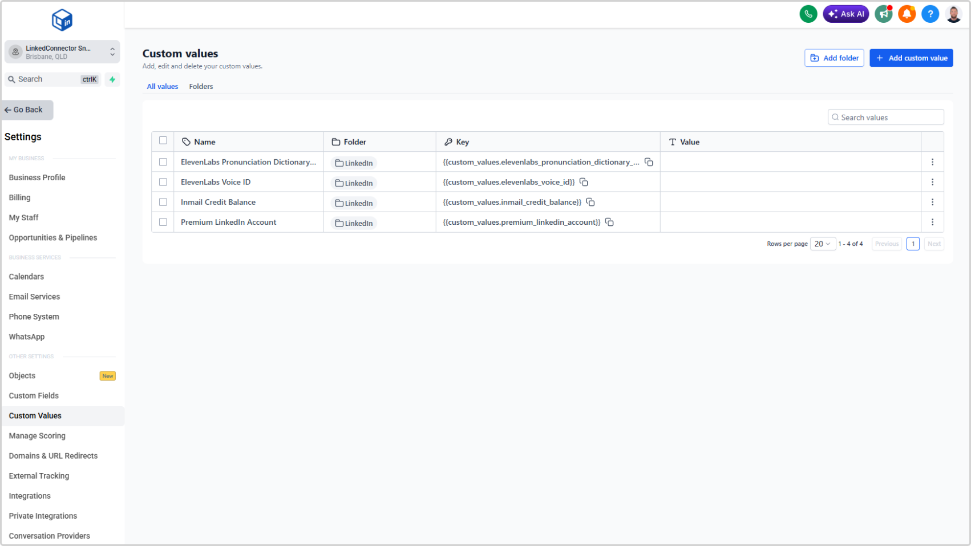Image resolution: width=971 pixels, height=546 pixels.
Task: Open actions menu for Premium LinkedIn Account
Action: point(932,222)
